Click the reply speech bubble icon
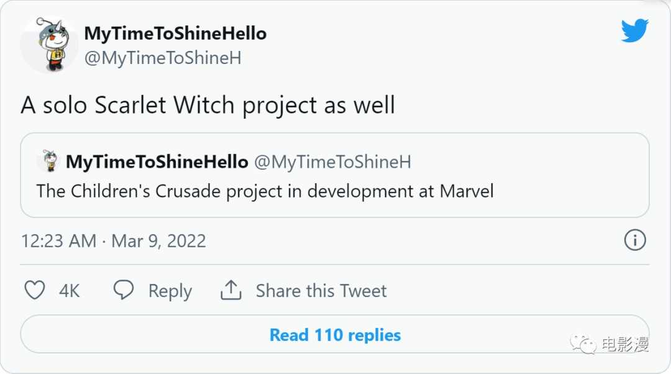 124,290
